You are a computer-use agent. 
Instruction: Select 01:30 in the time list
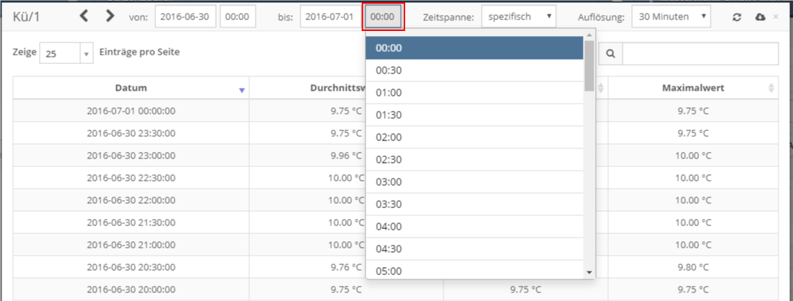pyautogui.click(x=474, y=115)
